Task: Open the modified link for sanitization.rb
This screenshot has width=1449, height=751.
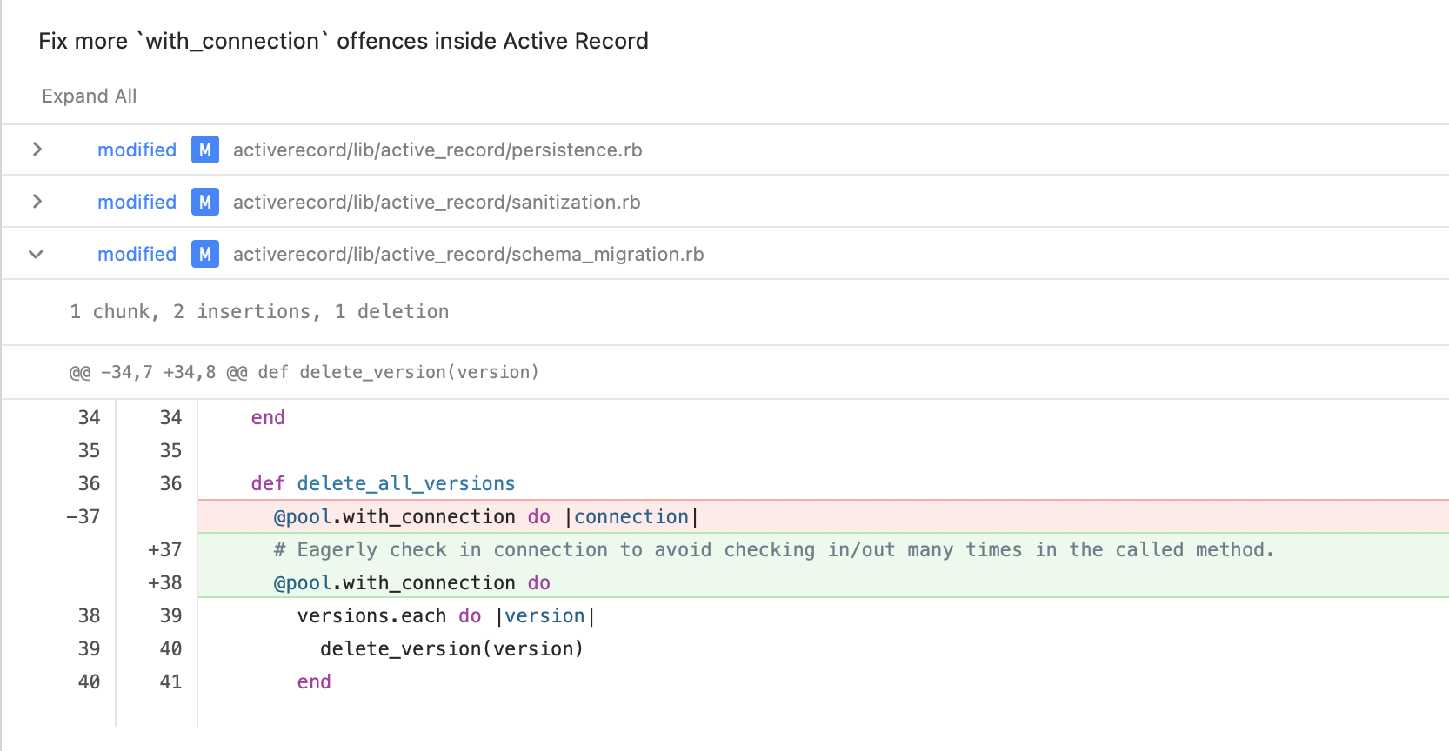Action: pyautogui.click(x=137, y=202)
